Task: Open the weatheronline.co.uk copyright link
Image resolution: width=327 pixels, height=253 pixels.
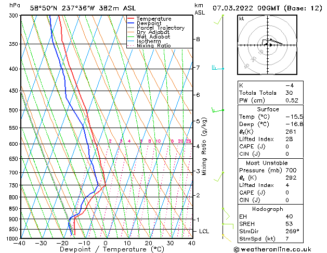Action: point(272,249)
